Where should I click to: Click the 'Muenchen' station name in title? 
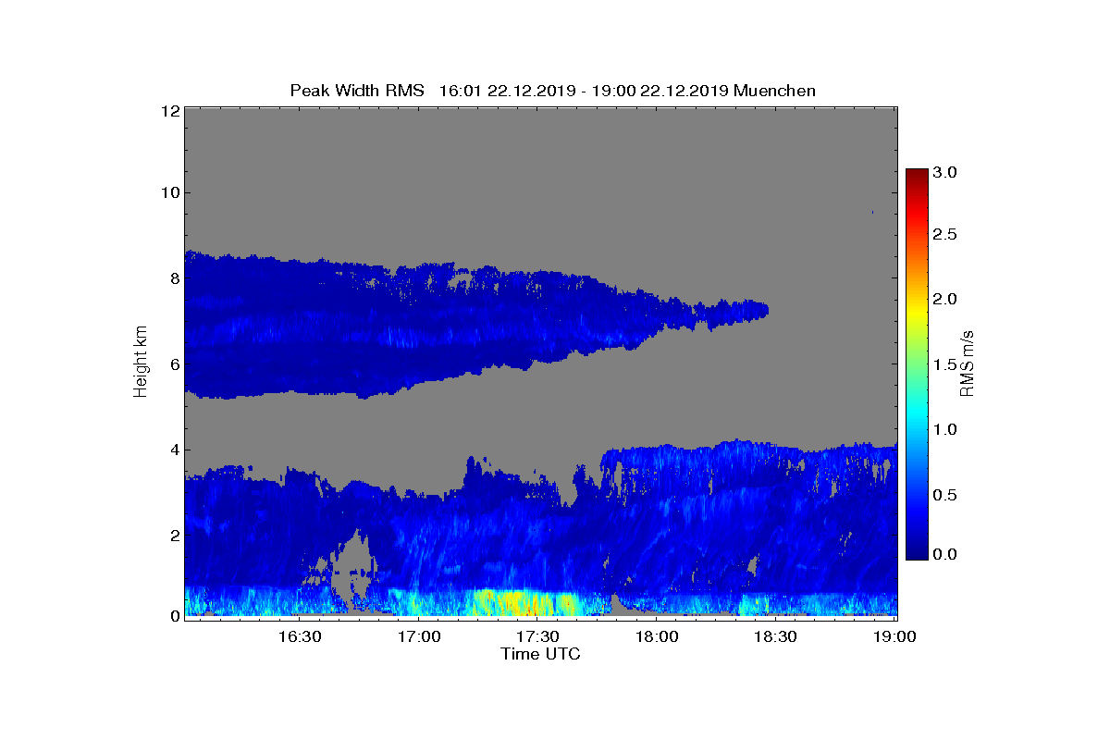pyautogui.click(x=774, y=91)
